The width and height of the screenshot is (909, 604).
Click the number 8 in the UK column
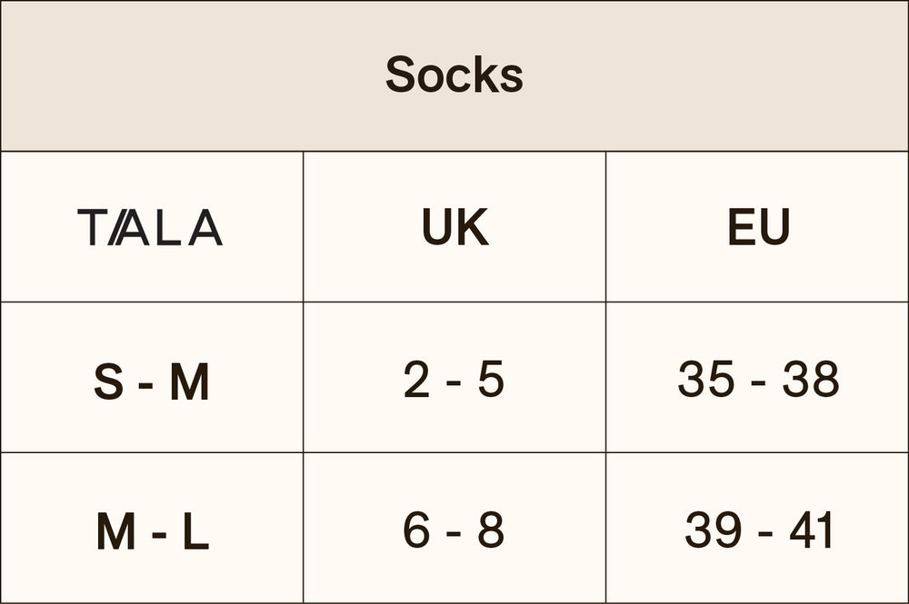(x=491, y=530)
